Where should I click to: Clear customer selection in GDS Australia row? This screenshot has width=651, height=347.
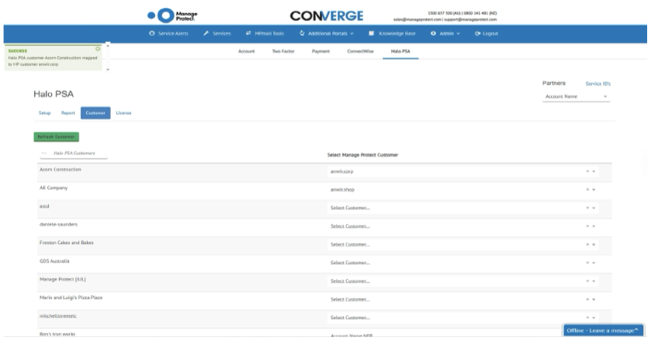(x=587, y=263)
